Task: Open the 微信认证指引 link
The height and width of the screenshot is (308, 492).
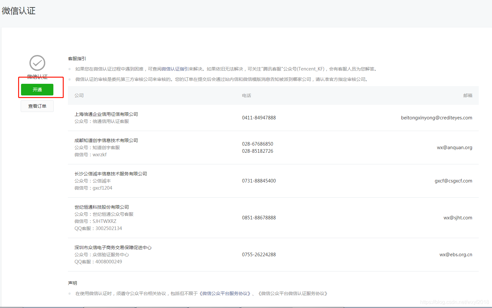Action: click(x=175, y=69)
